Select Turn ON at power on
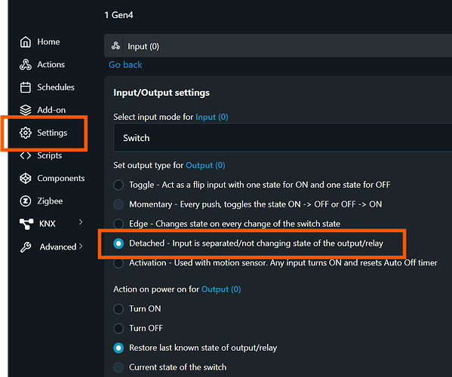 [118, 308]
